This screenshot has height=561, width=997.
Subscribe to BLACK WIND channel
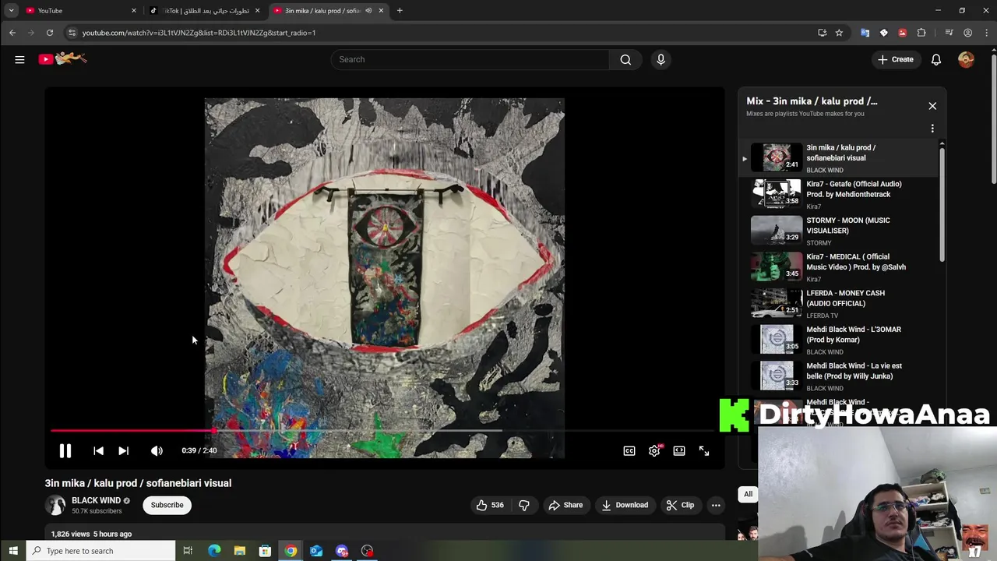[x=167, y=505]
